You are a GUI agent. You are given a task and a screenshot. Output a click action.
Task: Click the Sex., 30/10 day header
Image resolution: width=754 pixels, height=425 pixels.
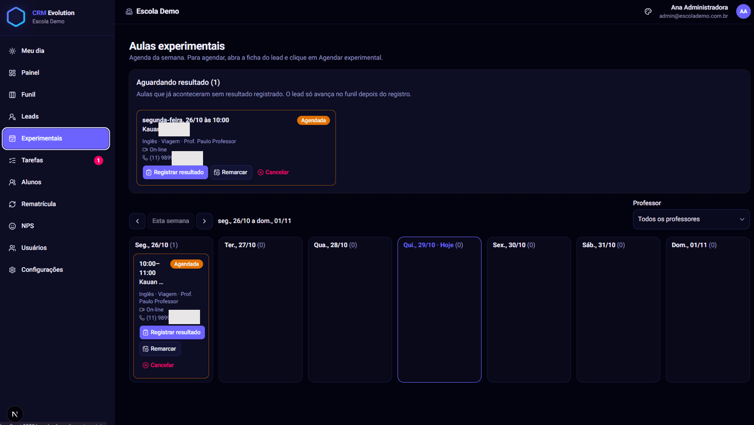tap(514, 245)
